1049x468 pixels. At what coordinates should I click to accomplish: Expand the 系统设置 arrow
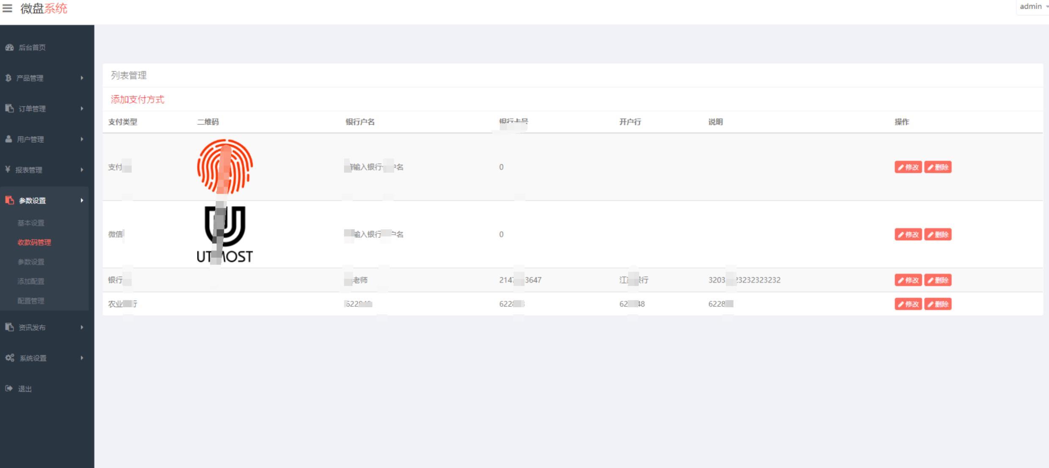(82, 358)
